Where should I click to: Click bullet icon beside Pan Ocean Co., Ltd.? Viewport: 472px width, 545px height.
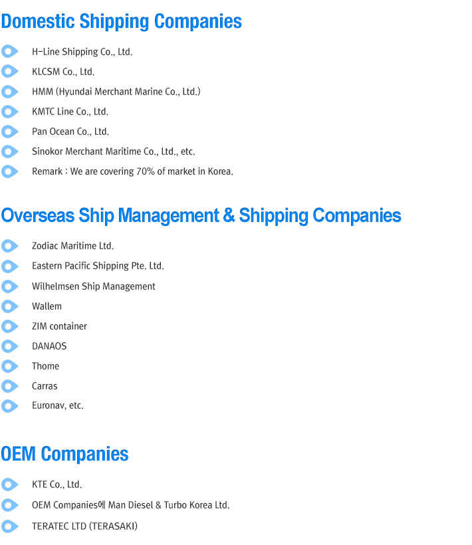coord(10,132)
